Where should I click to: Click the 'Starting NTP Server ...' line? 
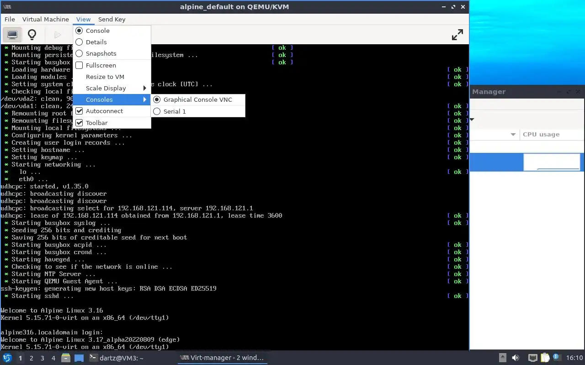point(53,274)
